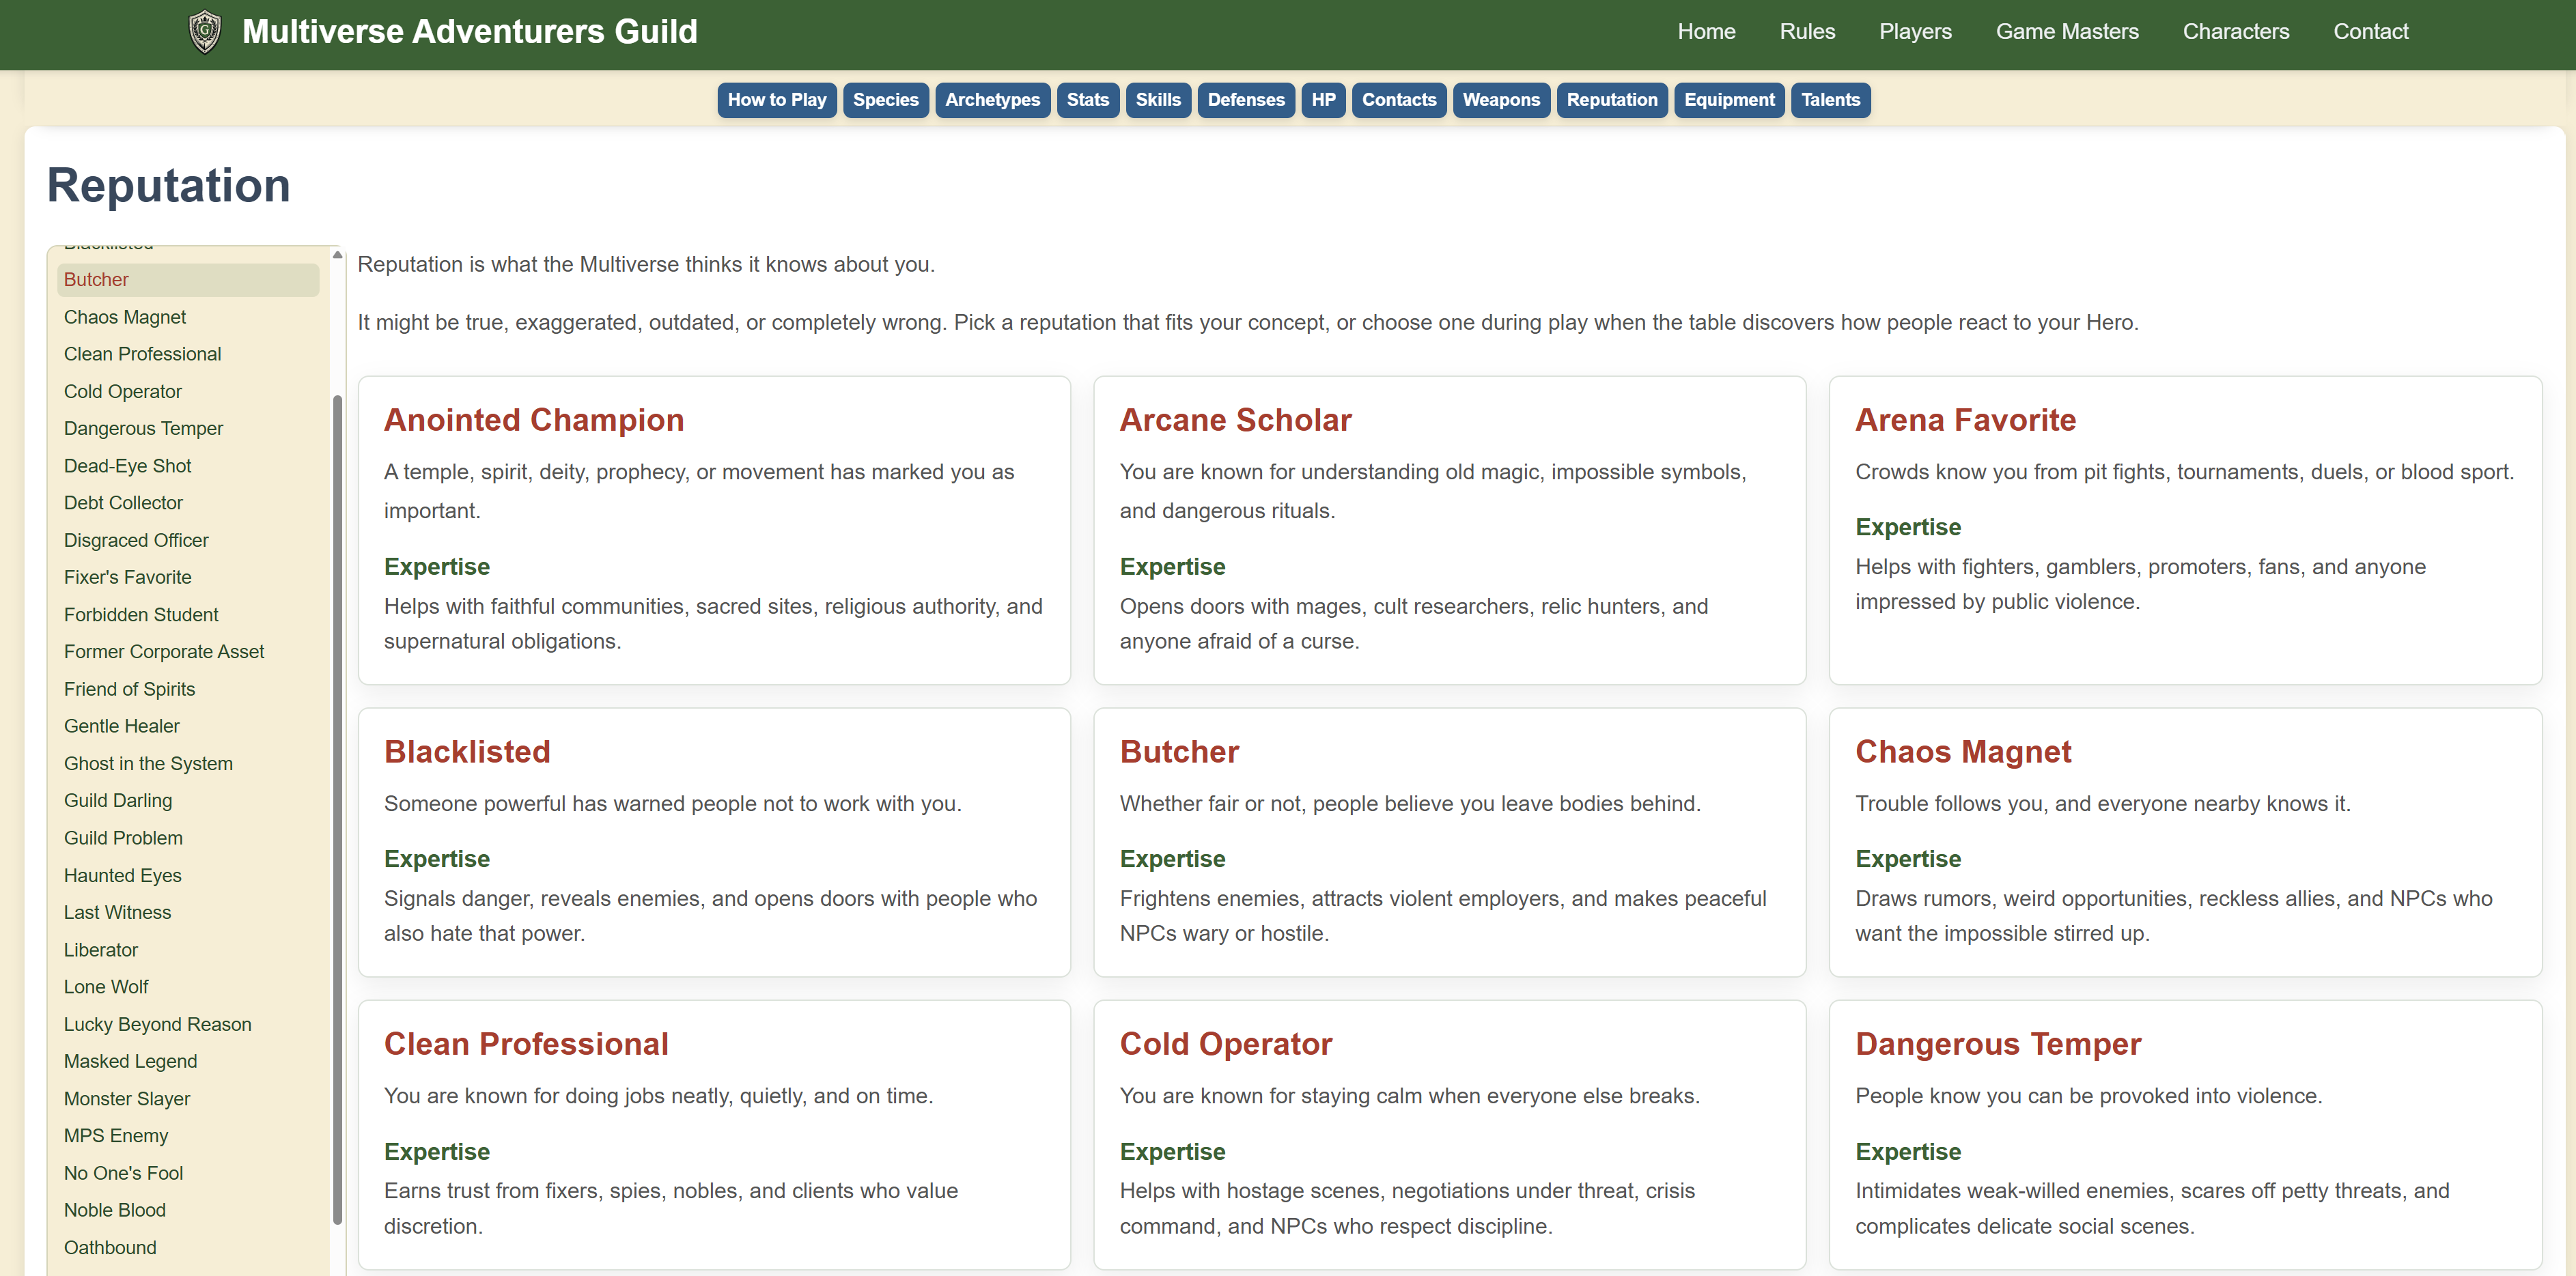Jump to Forbidden Student entry
The image size is (2576, 1276).
coord(188,615)
